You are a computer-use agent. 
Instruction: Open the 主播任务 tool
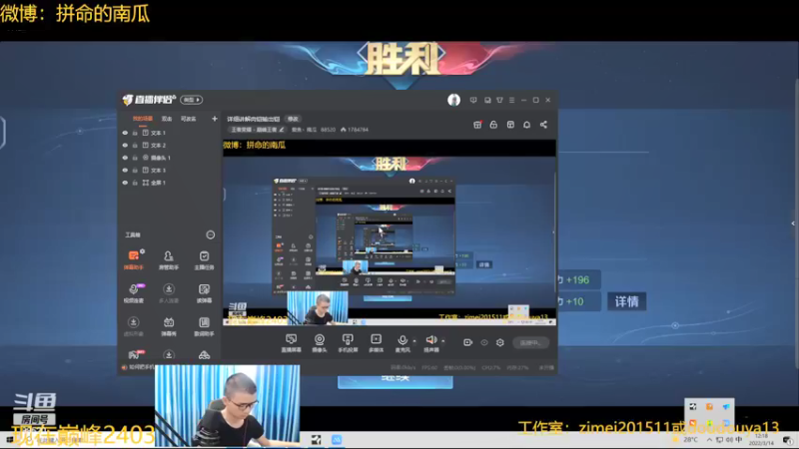[204, 259]
